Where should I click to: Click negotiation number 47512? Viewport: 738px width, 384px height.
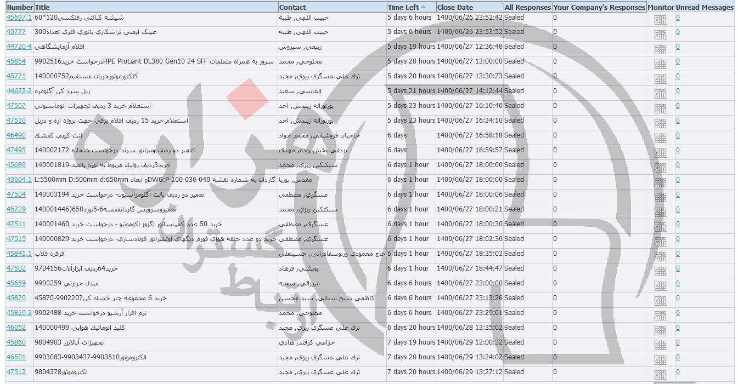click(16, 372)
